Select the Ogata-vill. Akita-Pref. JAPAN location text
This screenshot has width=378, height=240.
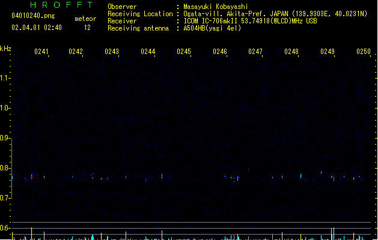pos(275,14)
